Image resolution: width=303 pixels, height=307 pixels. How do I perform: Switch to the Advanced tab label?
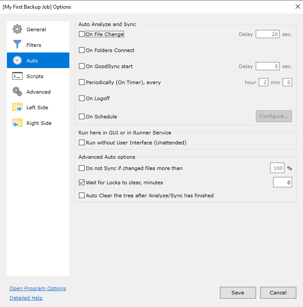pyautogui.click(x=39, y=92)
